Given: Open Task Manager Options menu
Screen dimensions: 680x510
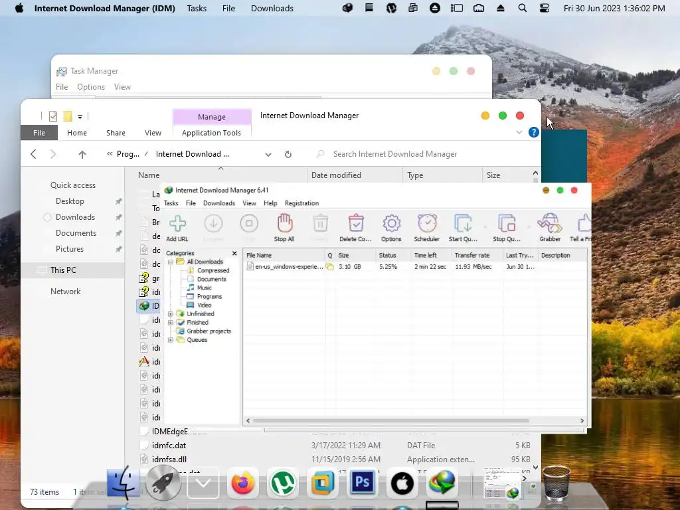Looking at the screenshot, I should pyautogui.click(x=91, y=87).
